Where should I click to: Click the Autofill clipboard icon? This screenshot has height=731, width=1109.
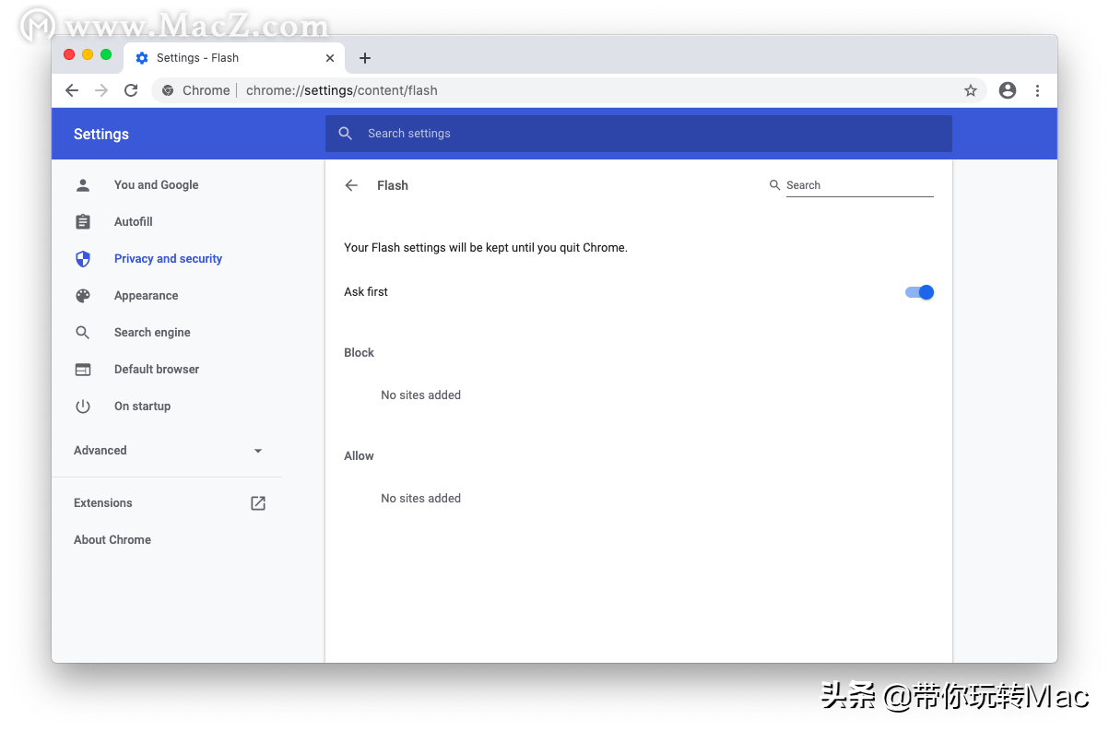coord(83,222)
